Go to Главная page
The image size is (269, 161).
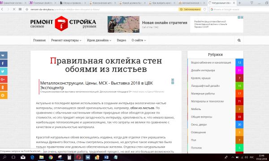(x=39, y=40)
